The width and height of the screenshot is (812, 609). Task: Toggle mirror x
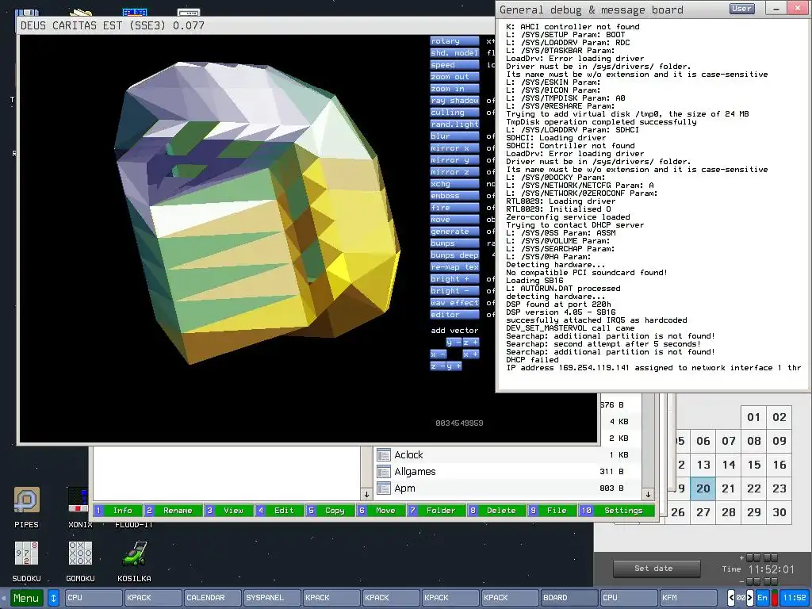coord(454,148)
